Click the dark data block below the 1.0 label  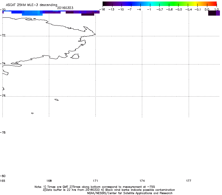tap(212, 13)
